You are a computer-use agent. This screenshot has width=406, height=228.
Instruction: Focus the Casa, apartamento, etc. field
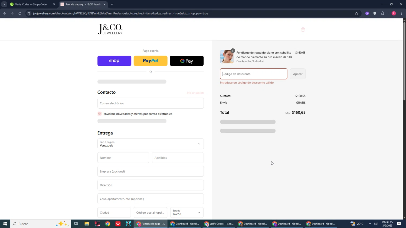(150, 199)
